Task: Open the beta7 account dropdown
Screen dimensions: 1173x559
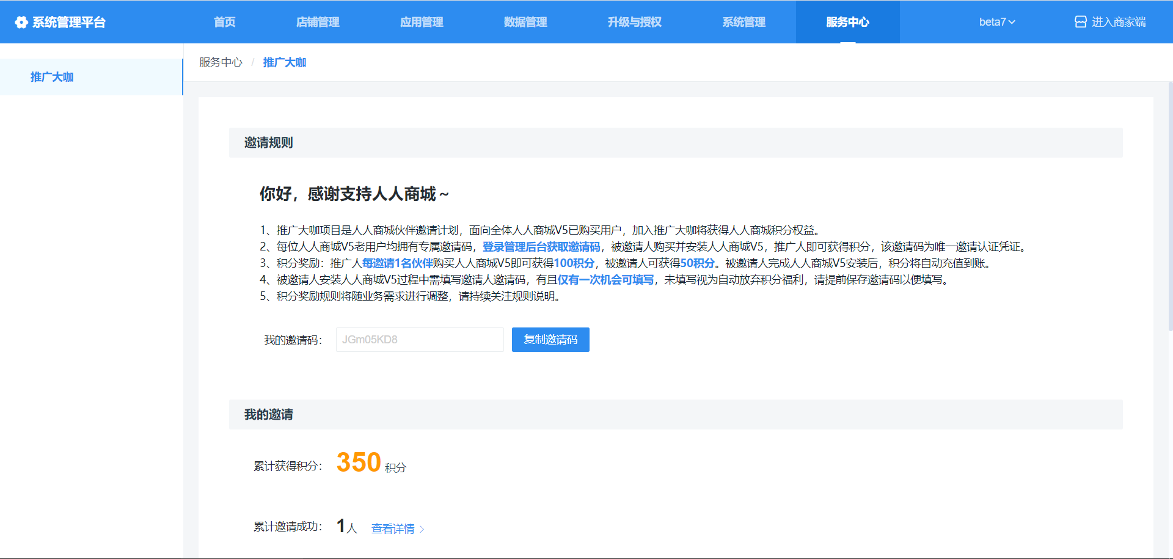Action: 997,22
